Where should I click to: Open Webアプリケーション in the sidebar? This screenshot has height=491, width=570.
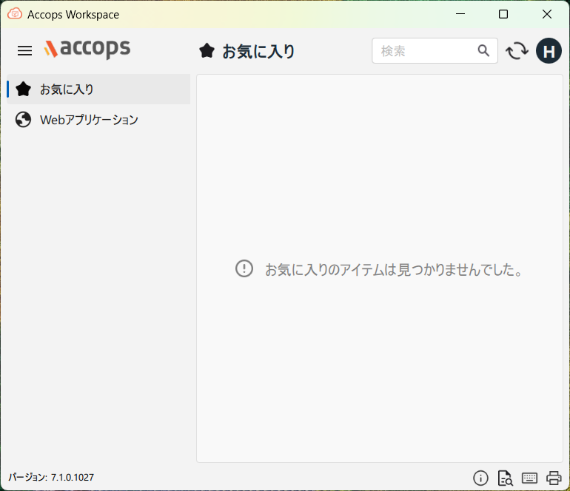[x=98, y=120]
